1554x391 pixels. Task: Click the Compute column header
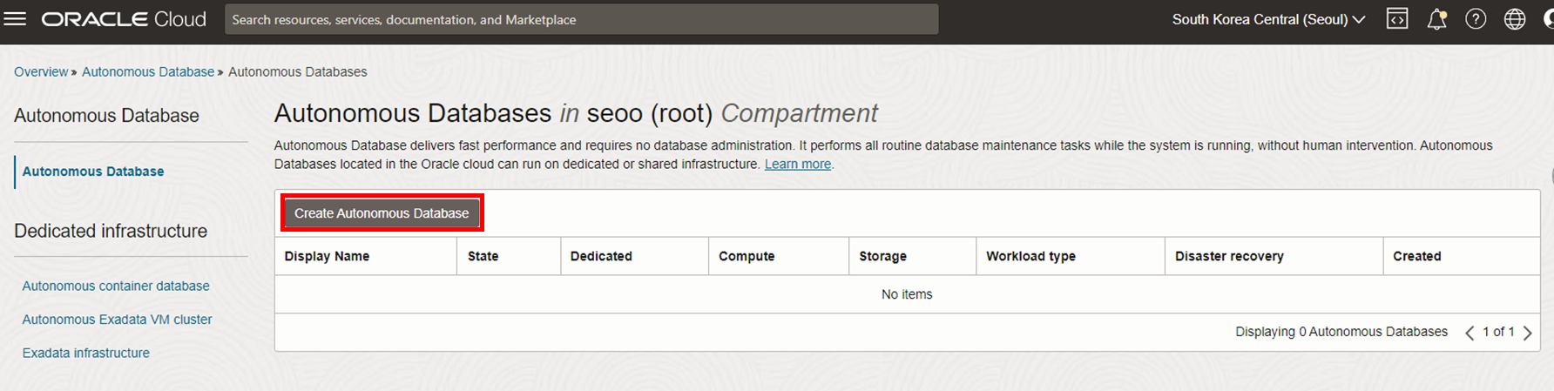779,256
